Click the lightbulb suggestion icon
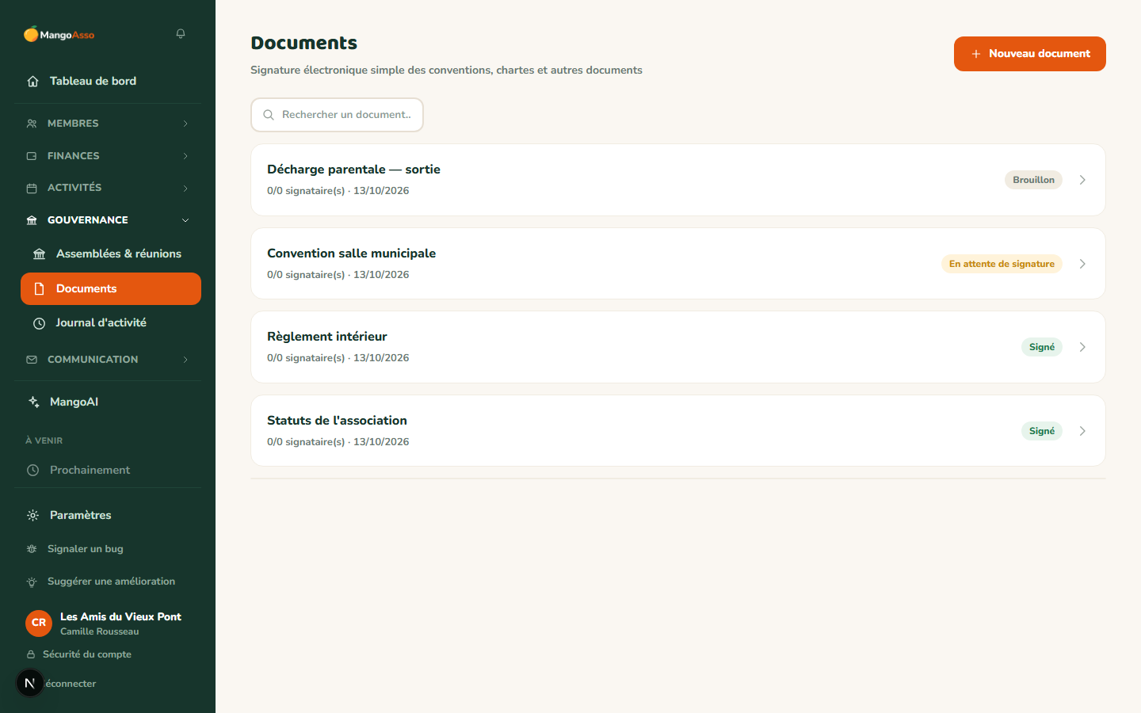1141x713 pixels. pyautogui.click(x=32, y=581)
